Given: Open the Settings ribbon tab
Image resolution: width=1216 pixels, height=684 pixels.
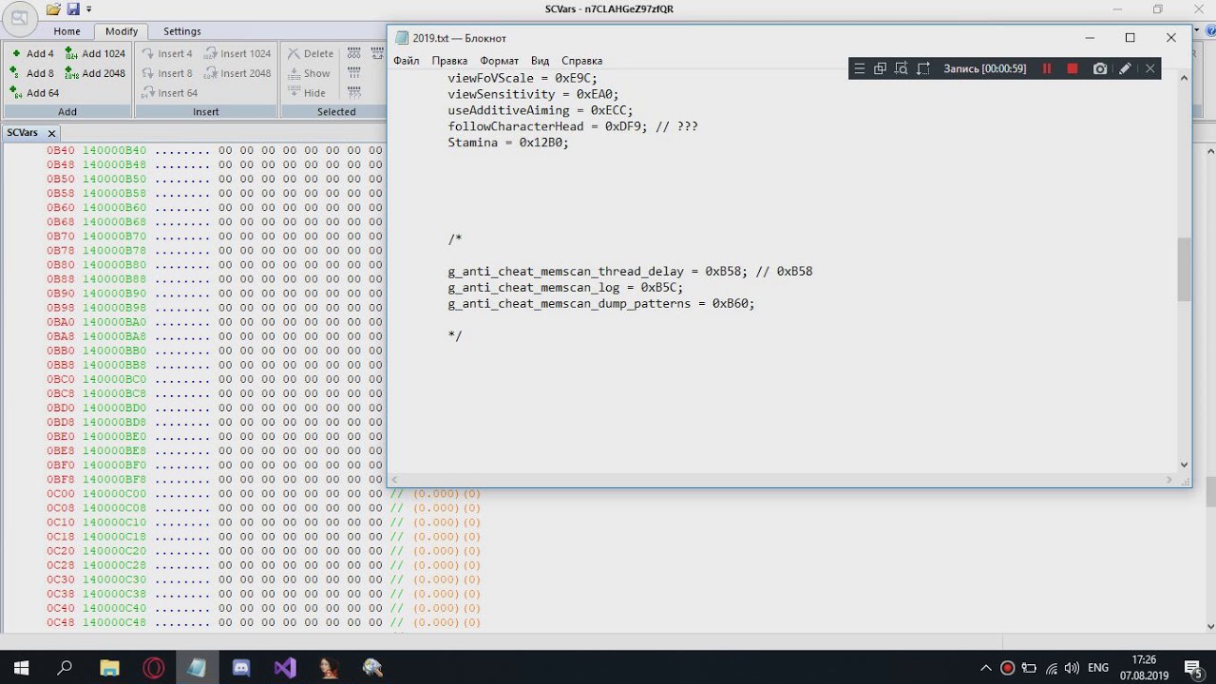Looking at the screenshot, I should tap(181, 31).
